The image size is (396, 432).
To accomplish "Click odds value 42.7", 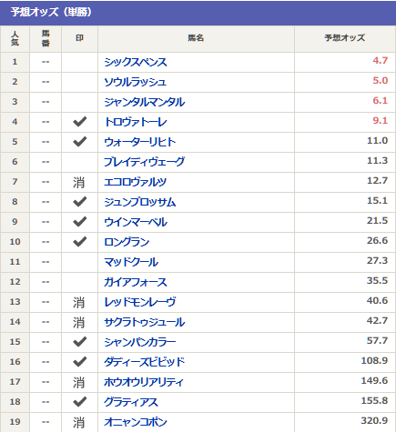I will point(378,321).
